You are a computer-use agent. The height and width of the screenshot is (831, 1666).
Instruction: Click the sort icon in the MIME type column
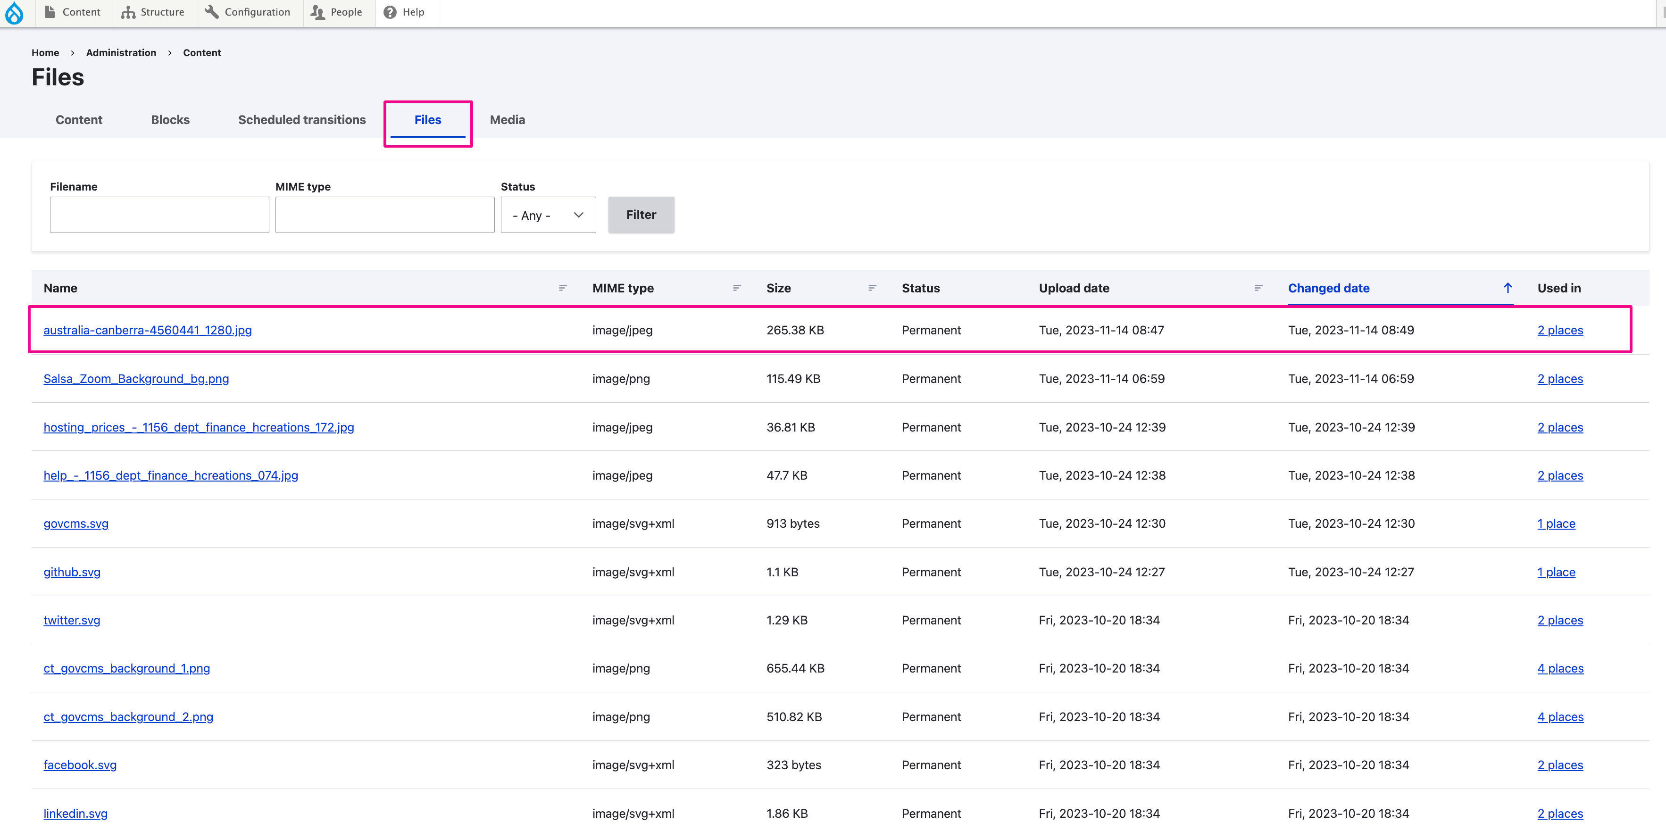coord(737,289)
